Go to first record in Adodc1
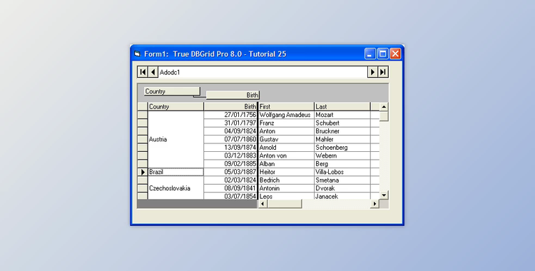 [x=143, y=72]
